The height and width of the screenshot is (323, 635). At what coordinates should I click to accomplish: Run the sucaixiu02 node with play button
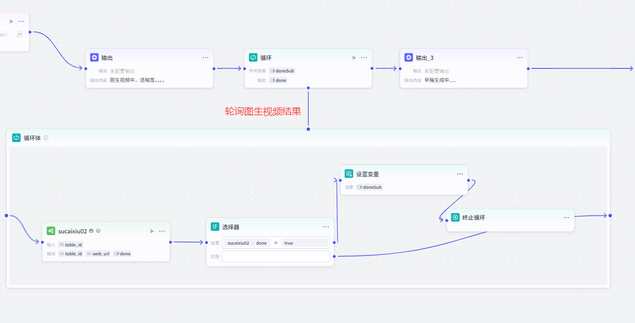152,231
